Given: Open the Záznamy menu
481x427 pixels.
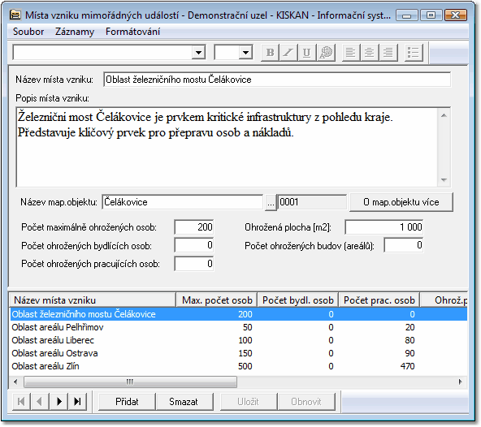Looking at the screenshot, I should [x=75, y=32].
